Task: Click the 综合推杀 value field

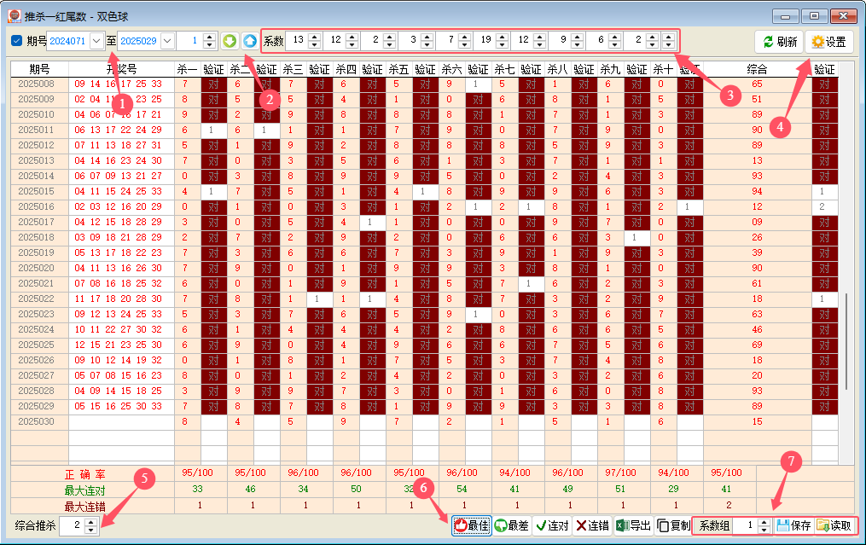Action: pos(75,526)
